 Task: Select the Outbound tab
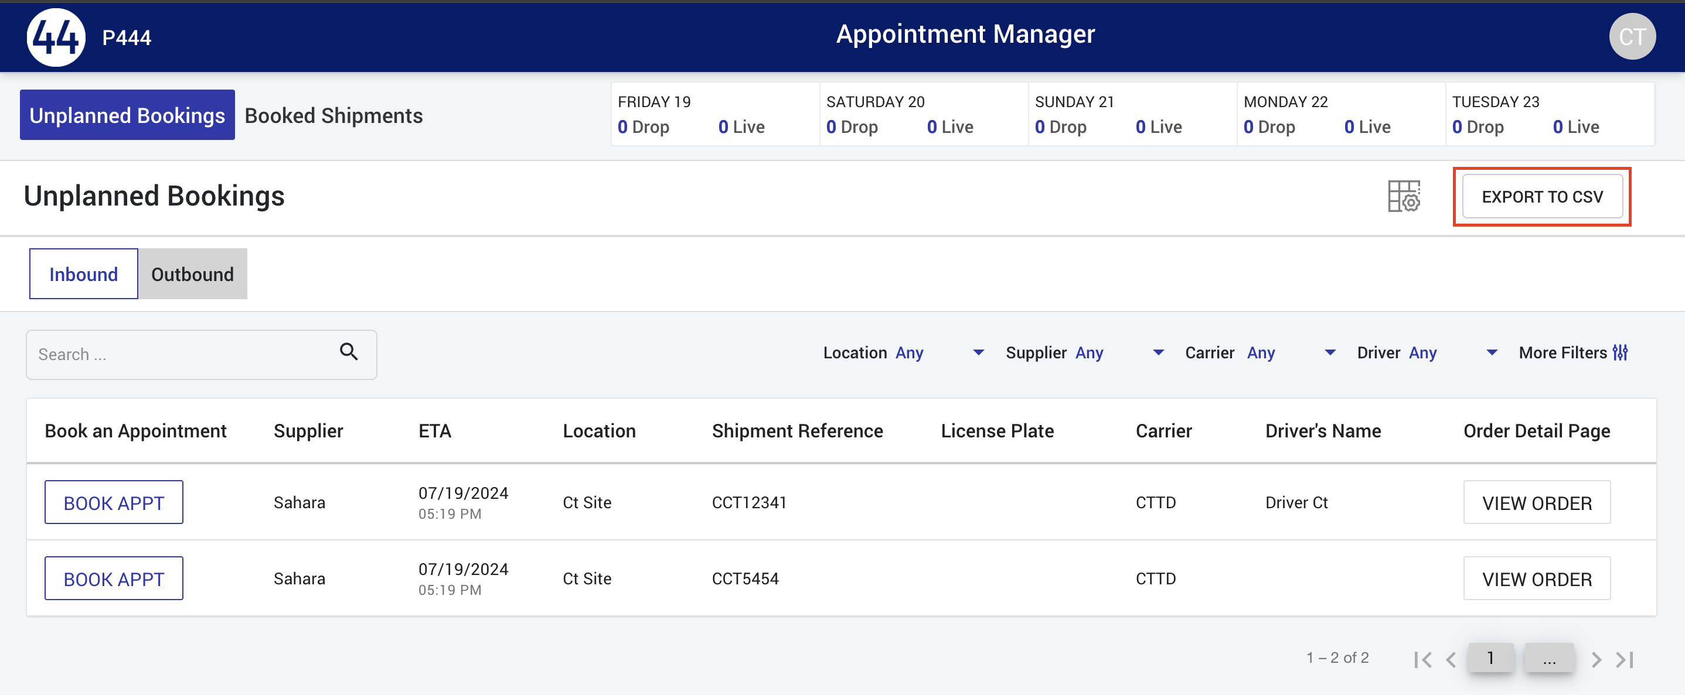[x=192, y=273]
